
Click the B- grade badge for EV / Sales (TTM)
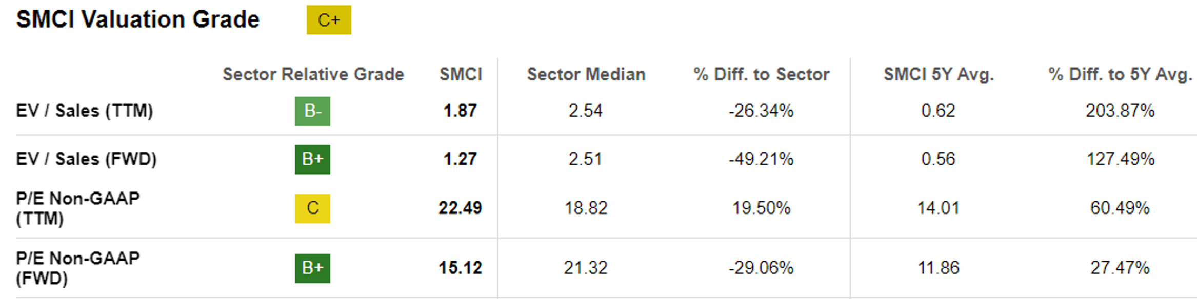click(x=312, y=111)
